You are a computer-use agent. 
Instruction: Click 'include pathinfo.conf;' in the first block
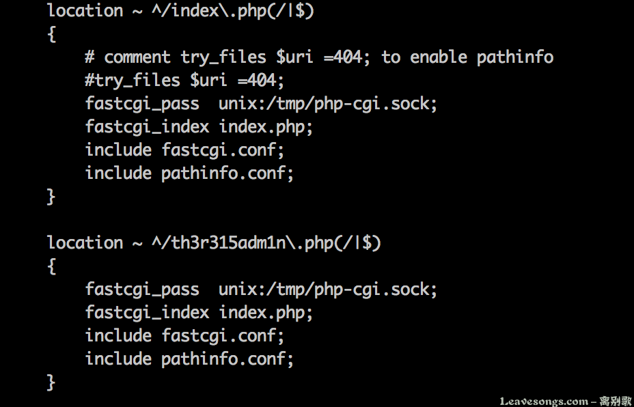(189, 173)
